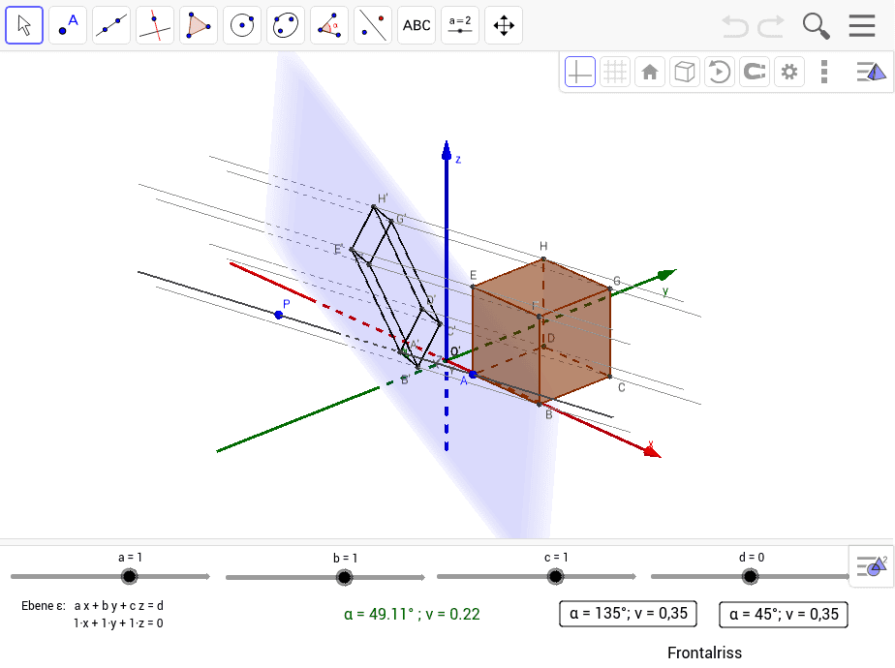The height and width of the screenshot is (668, 895).
Task: Select projected point H'
Action: (374, 207)
